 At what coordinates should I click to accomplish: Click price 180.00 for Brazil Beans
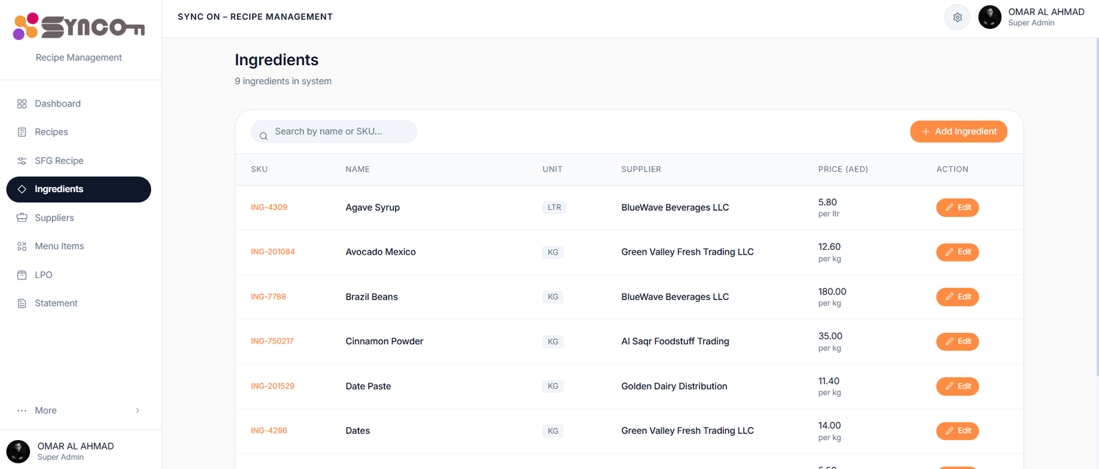pos(832,292)
